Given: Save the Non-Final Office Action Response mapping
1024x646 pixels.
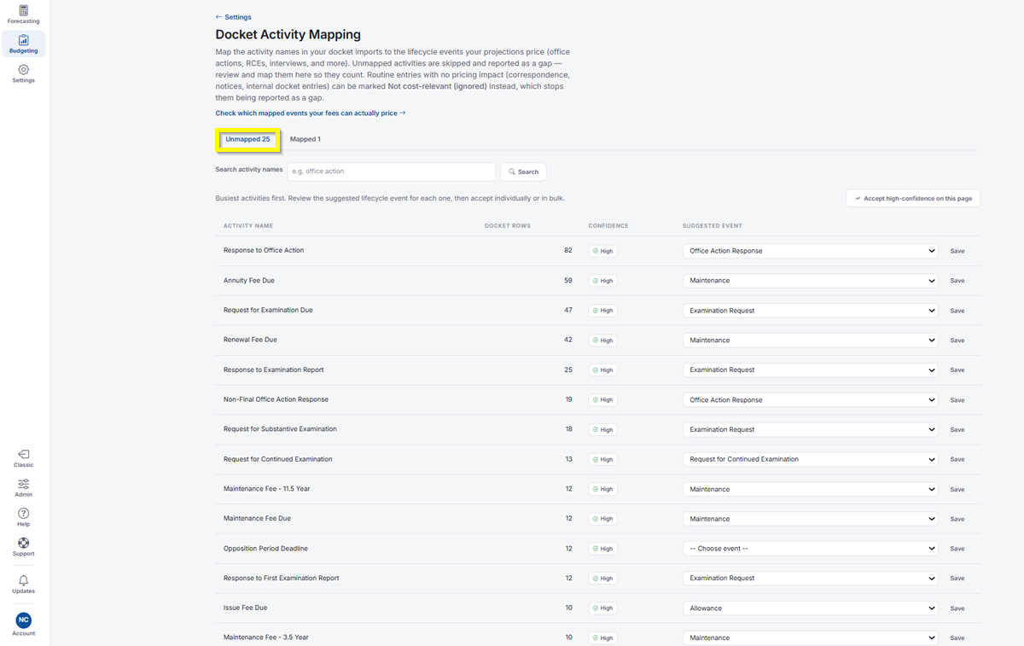Looking at the screenshot, I should (x=957, y=399).
